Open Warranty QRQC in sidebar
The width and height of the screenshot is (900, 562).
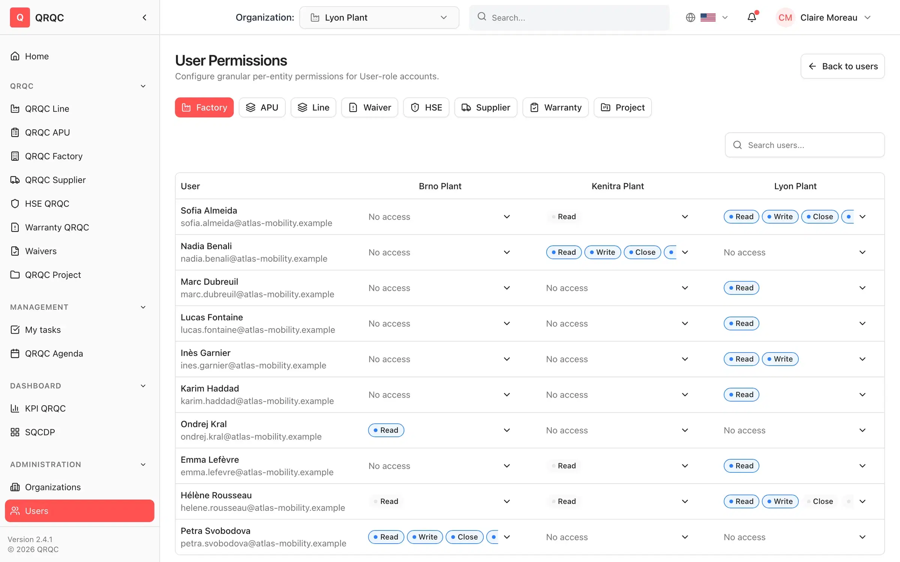coord(79,227)
